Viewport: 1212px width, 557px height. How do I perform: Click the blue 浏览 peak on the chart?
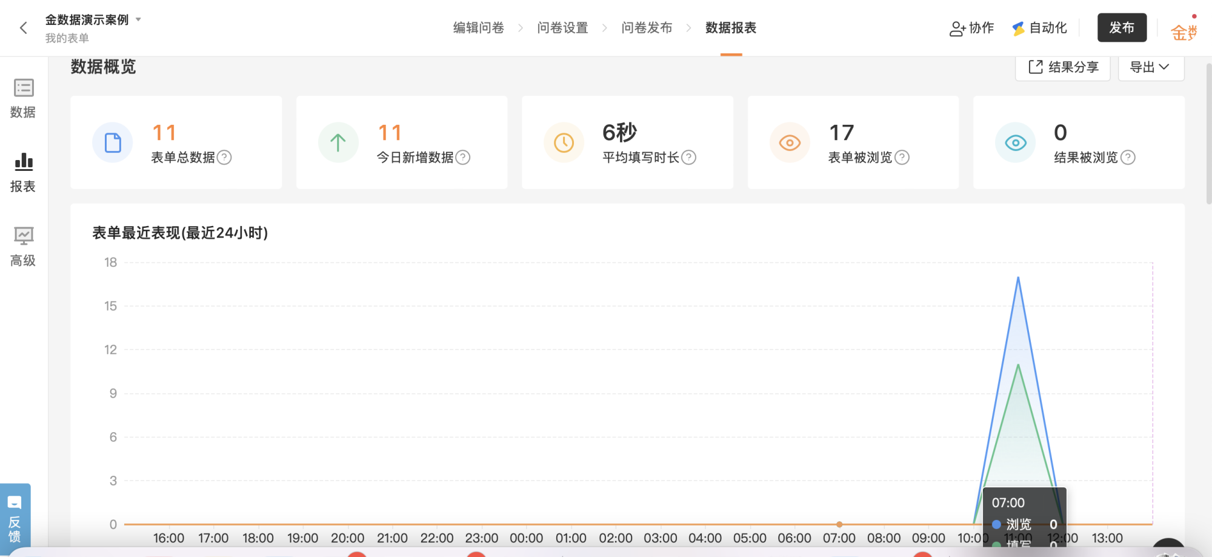1018,278
